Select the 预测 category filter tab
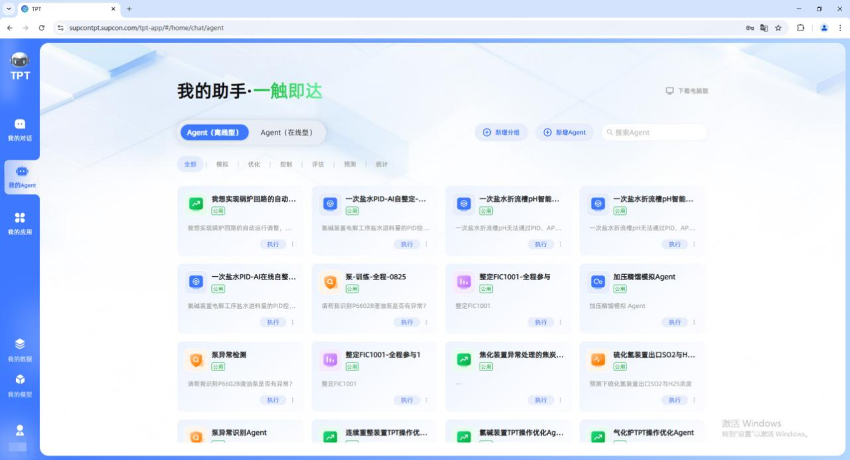This screenshot has width=850, height=460. pyautogui.click(x=350, y=164)
